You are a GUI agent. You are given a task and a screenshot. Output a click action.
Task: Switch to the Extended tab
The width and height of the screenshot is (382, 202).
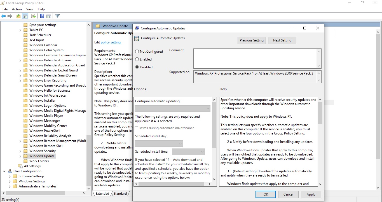[x=102, y=194]
